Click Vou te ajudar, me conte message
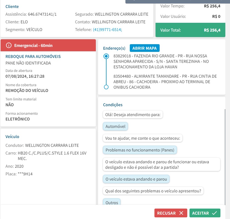Screen dimensions: 230x219 point(143,138)
